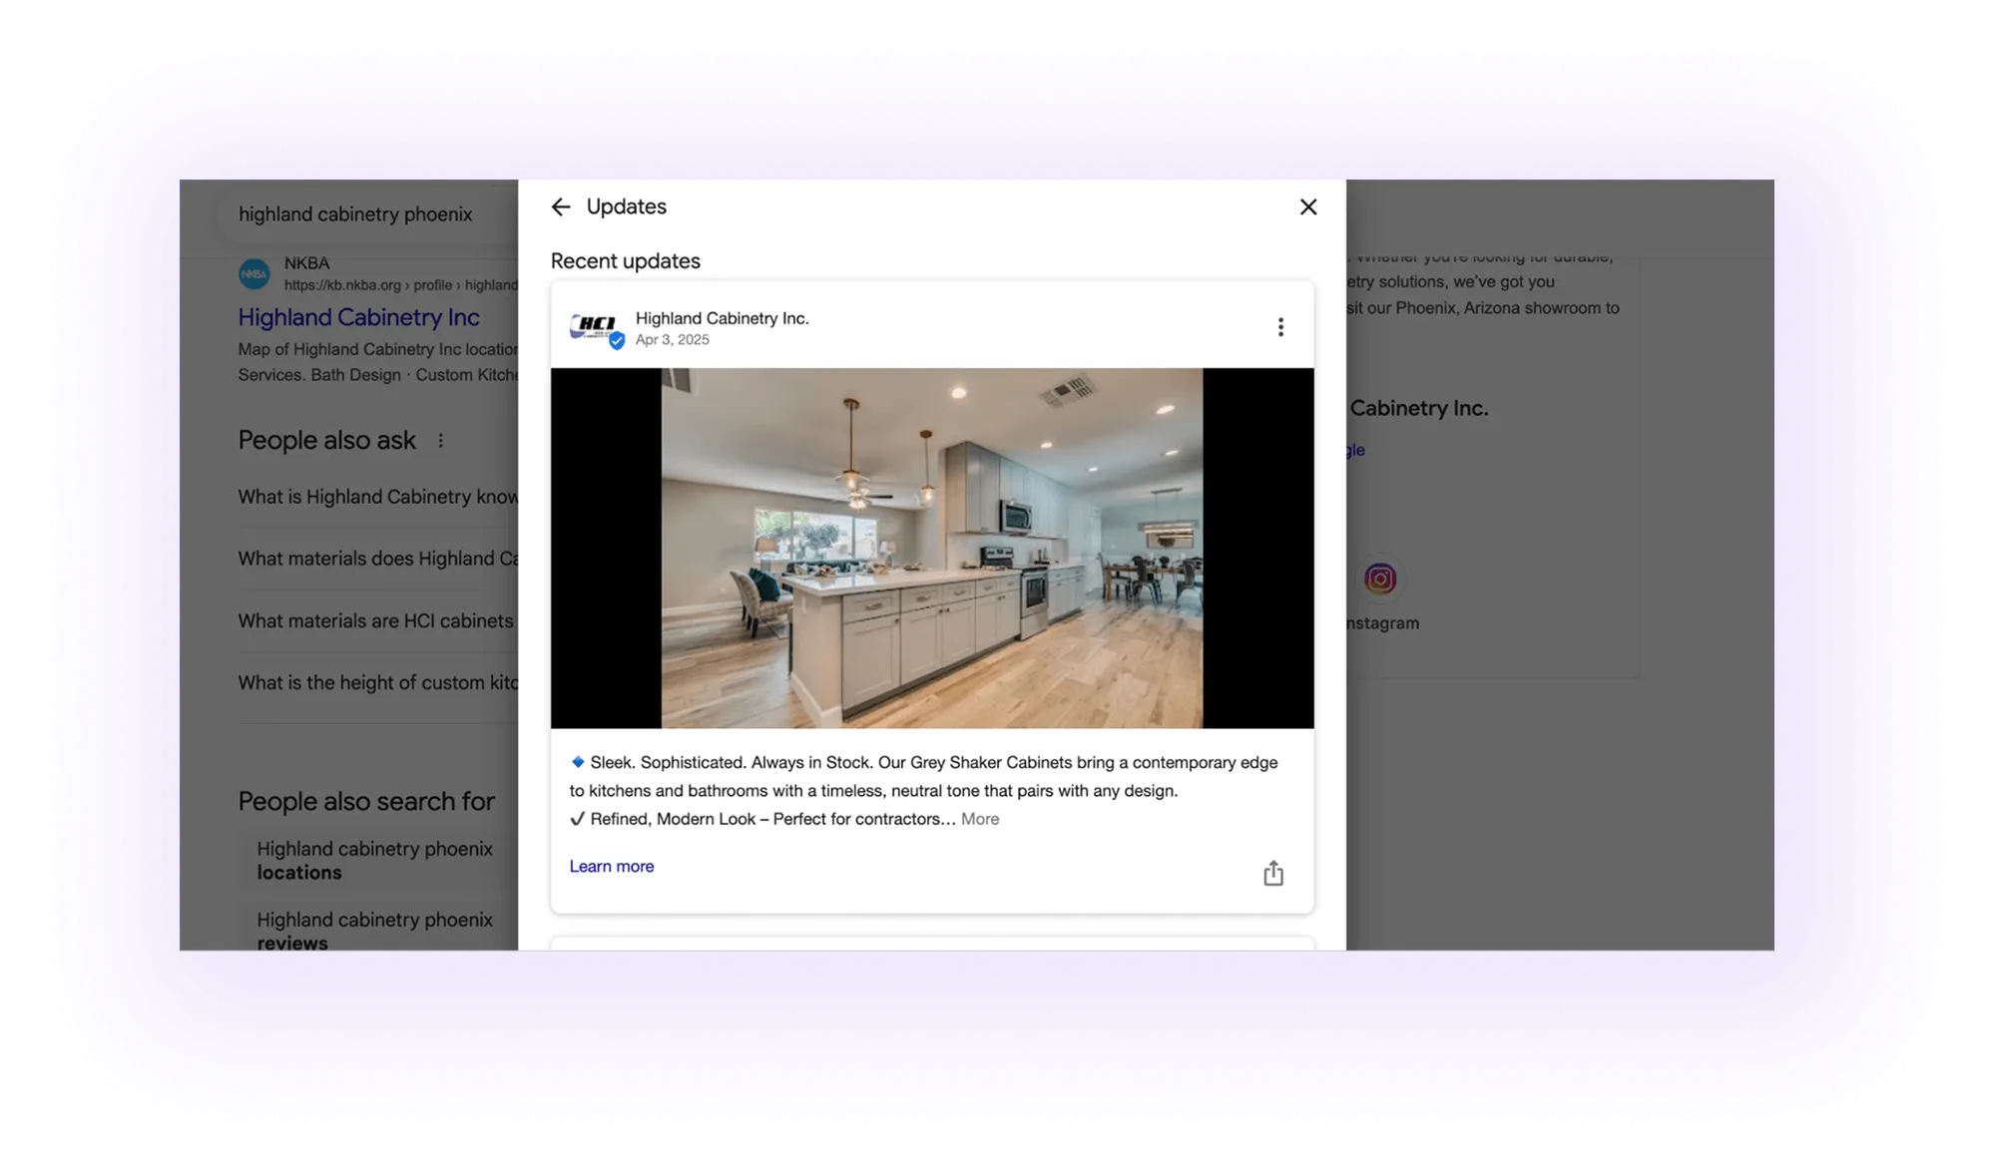Select Highland cabinetry phoenix locations suggestion
The width and height of the screenshot is (1994, 1171).
374,860
